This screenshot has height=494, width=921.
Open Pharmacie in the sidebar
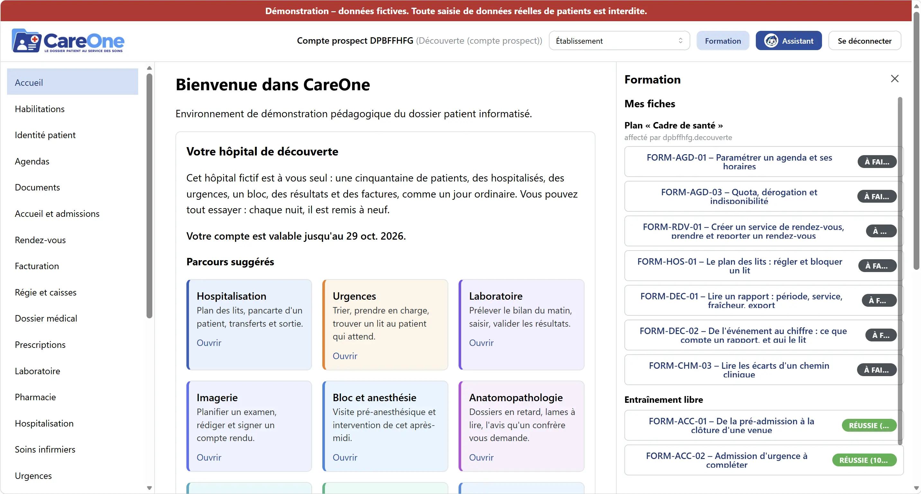pyautogui.click(x=73, y=397)
